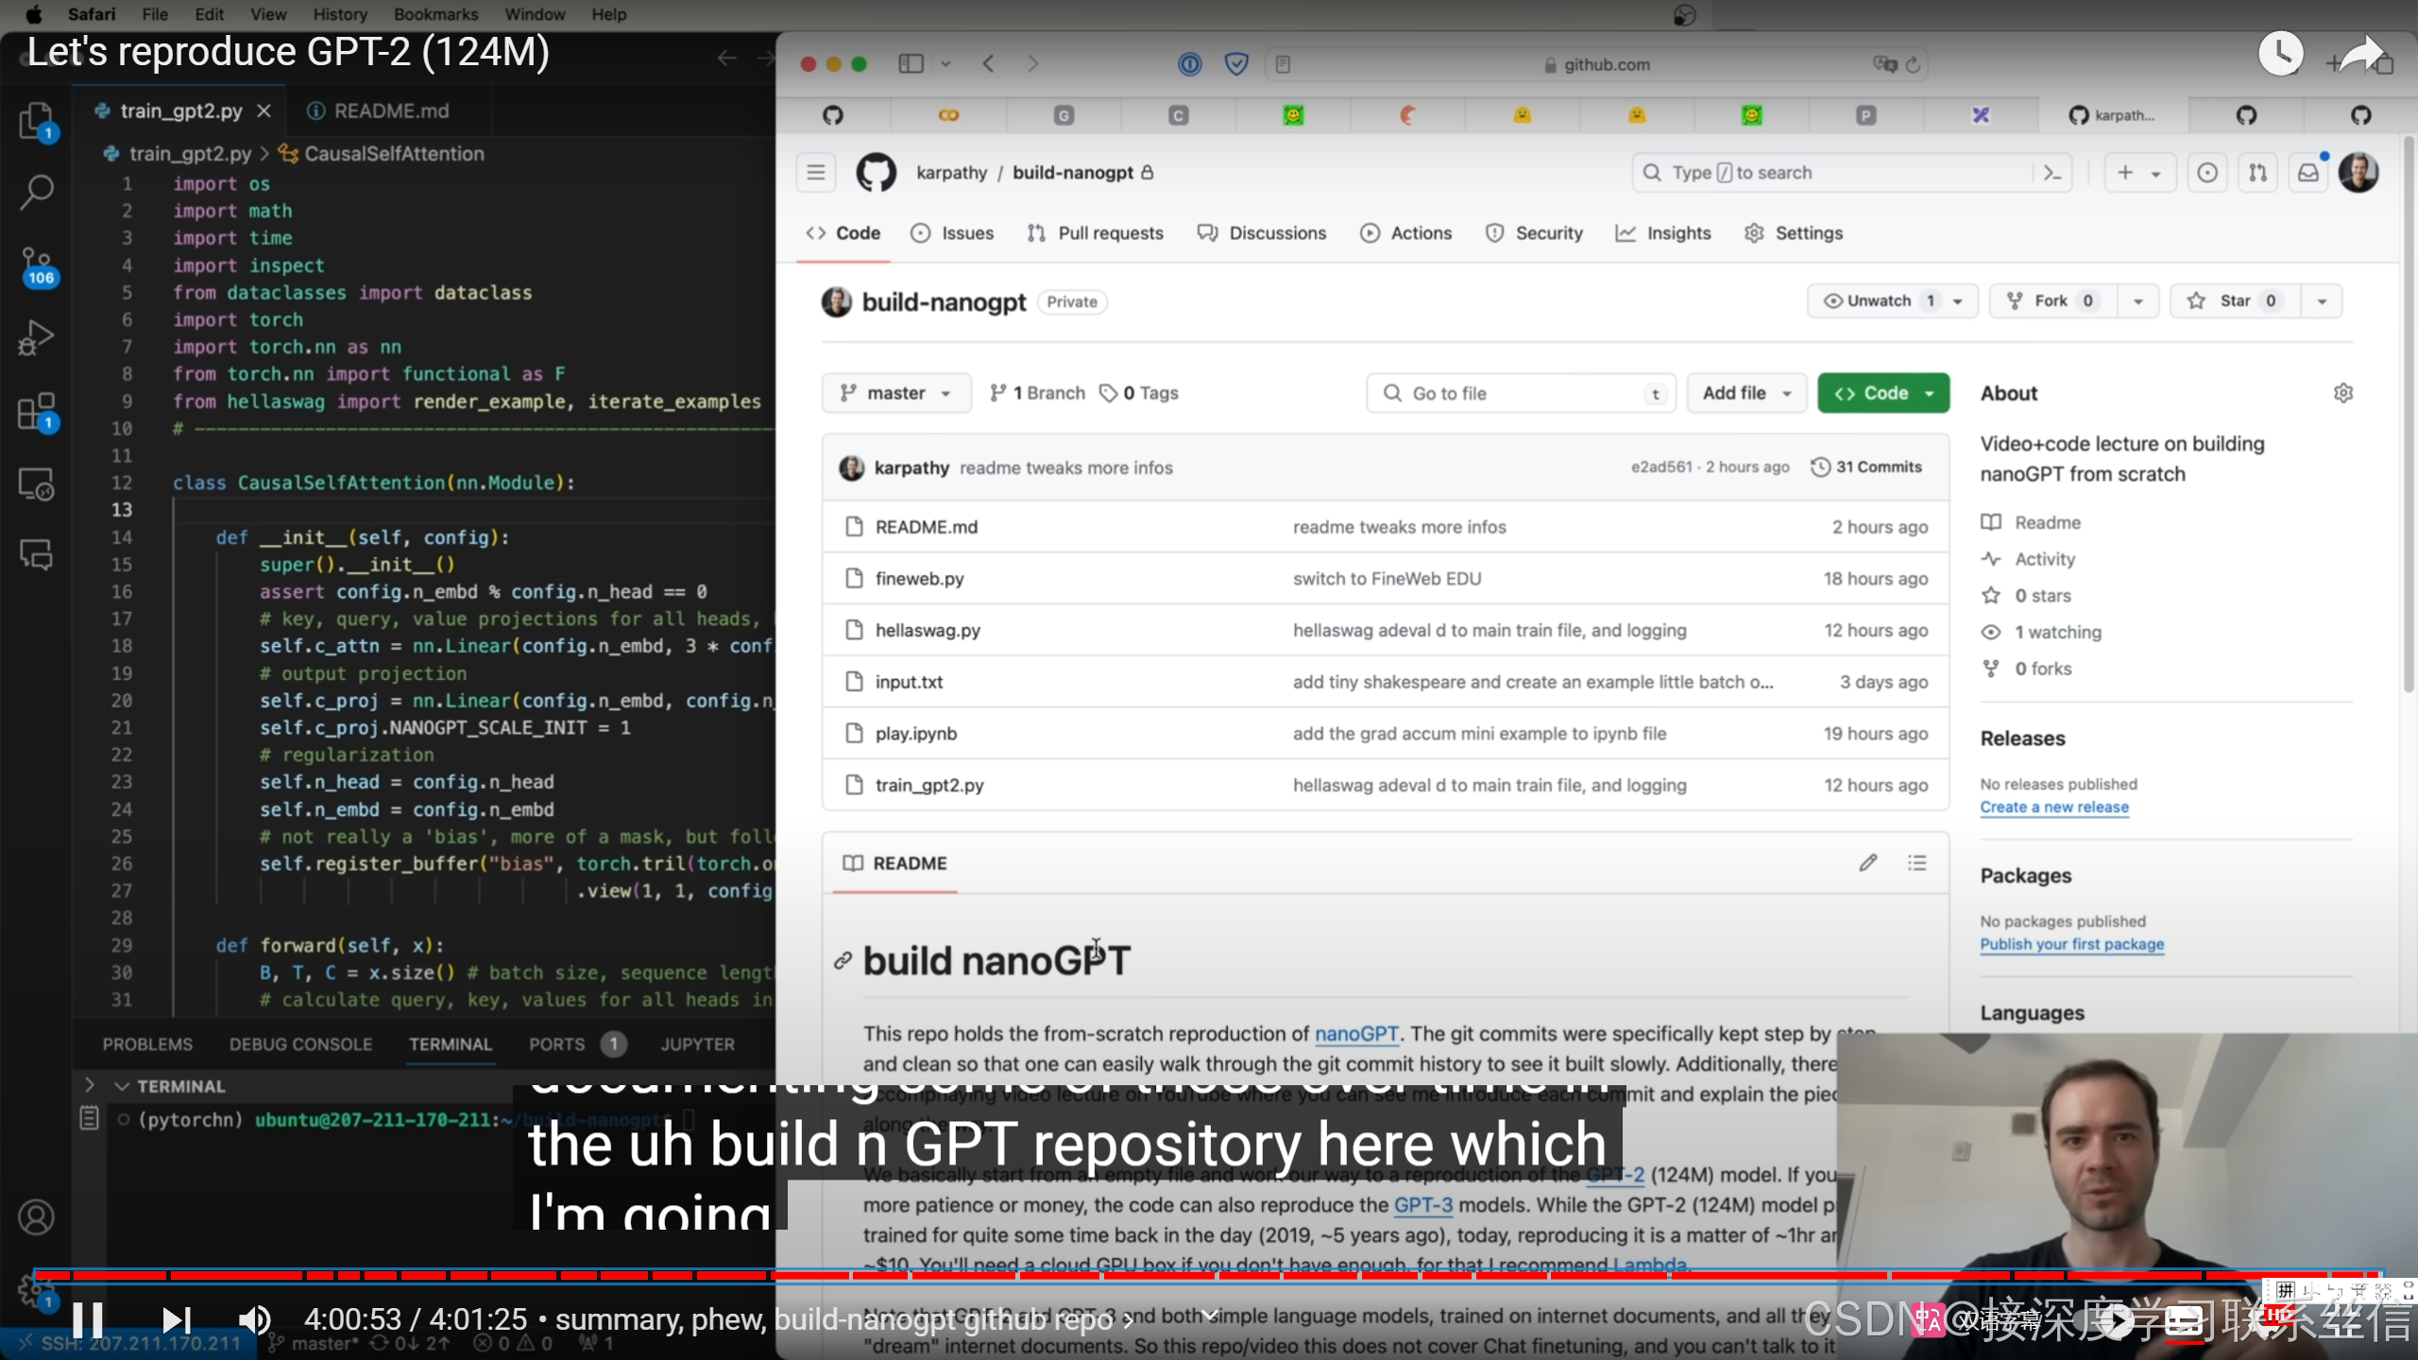
Task: View 31 Commits history
Action: (1866, 467)
